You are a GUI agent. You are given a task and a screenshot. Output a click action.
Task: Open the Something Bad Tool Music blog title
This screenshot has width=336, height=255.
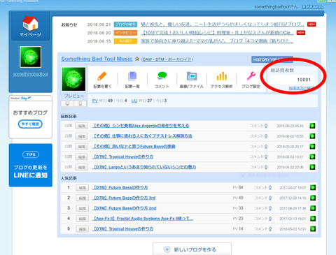(x=97, y=59)
